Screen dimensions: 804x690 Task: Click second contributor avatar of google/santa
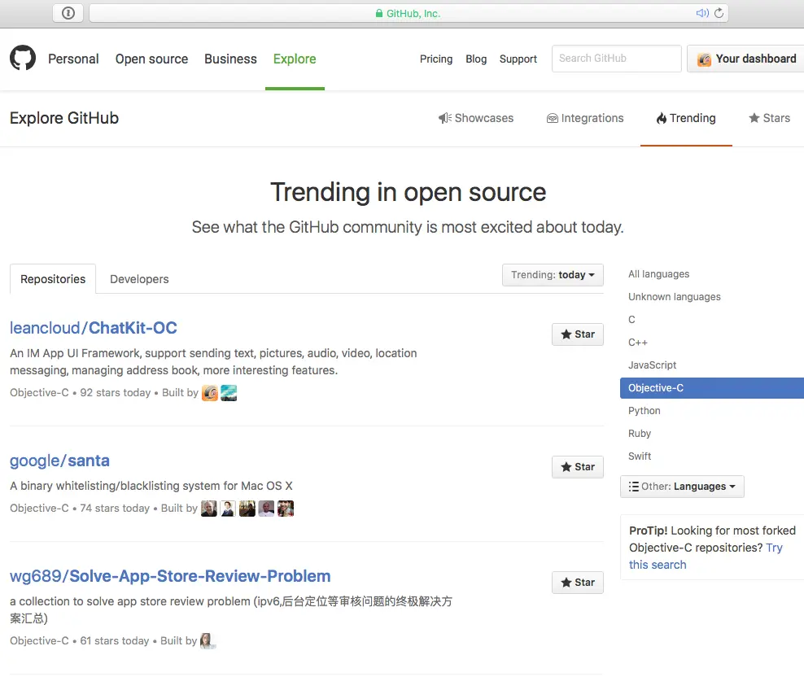228,509
